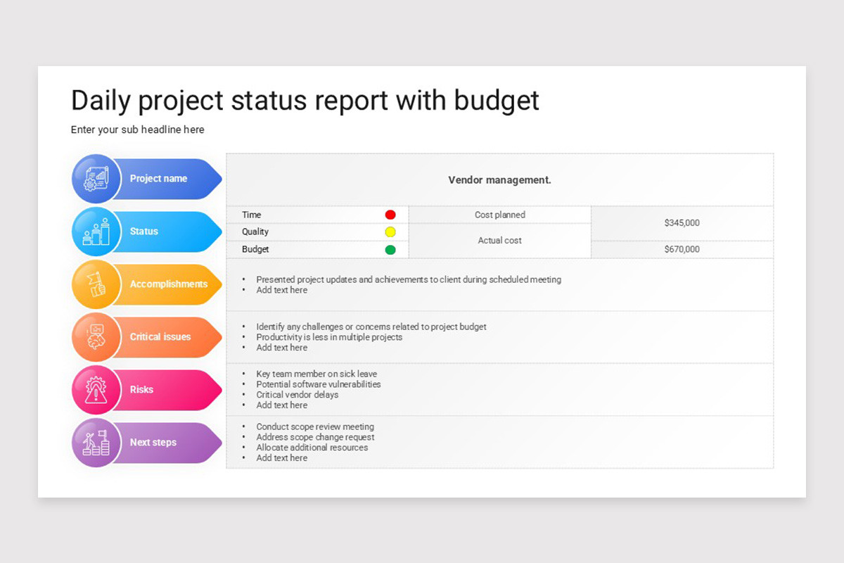Select the Project name document-chart icon
This screenshot has width=844, height=563.
96,179
